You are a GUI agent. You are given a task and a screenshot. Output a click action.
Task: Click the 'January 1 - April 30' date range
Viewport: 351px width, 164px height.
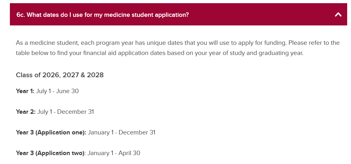pyautogui.click(x=114, y=153)
